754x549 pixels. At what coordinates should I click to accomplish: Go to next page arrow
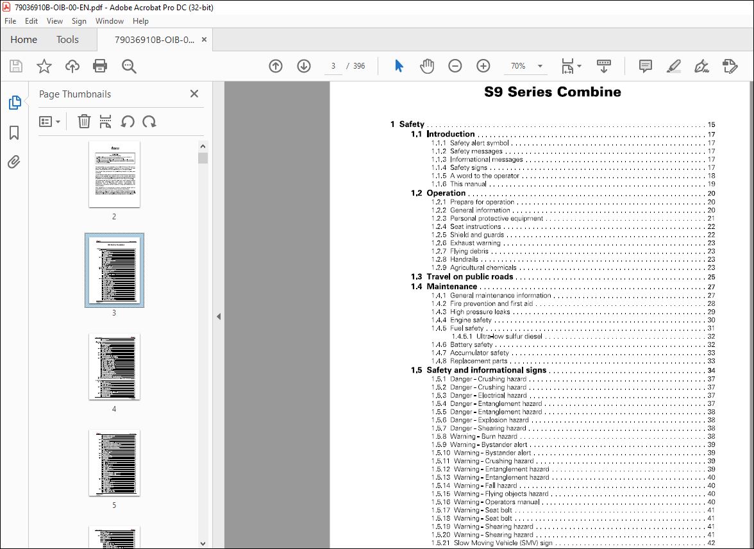pos(303,66)
